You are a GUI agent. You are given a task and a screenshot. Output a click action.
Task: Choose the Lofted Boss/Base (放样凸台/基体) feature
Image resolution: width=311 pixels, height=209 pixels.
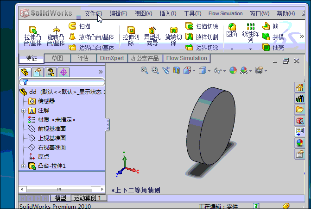pyautogui.click(x=91, y=37)
